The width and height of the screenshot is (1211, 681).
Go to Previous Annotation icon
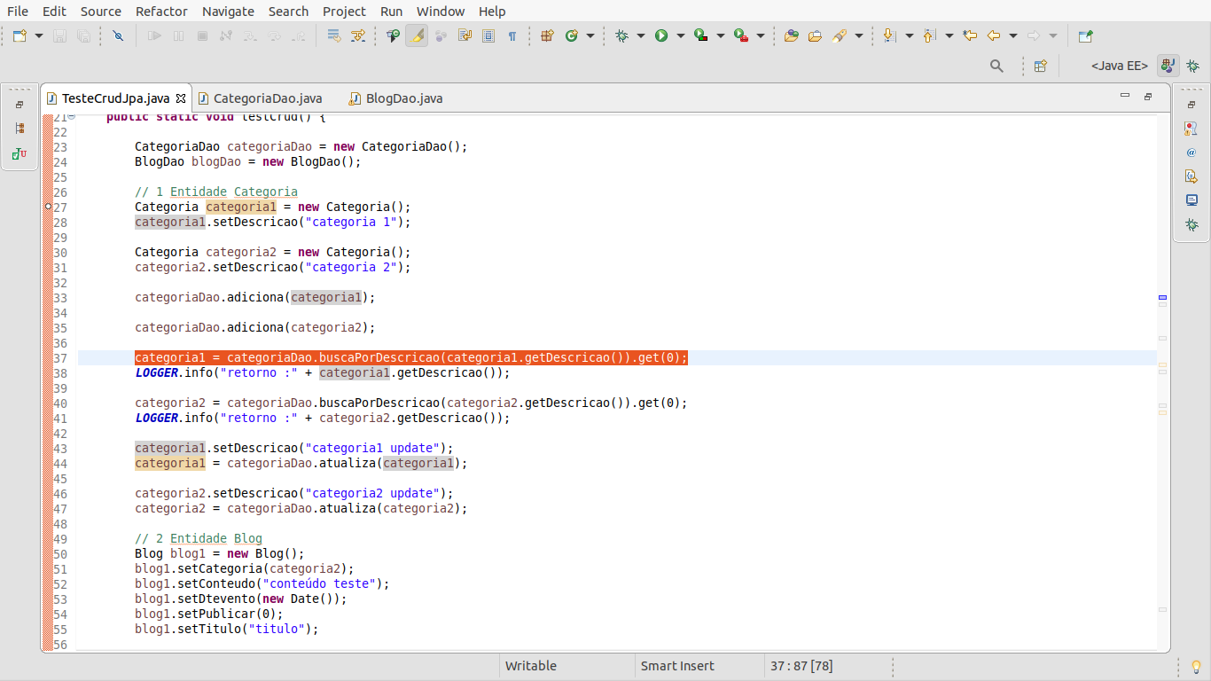(929, 36)
